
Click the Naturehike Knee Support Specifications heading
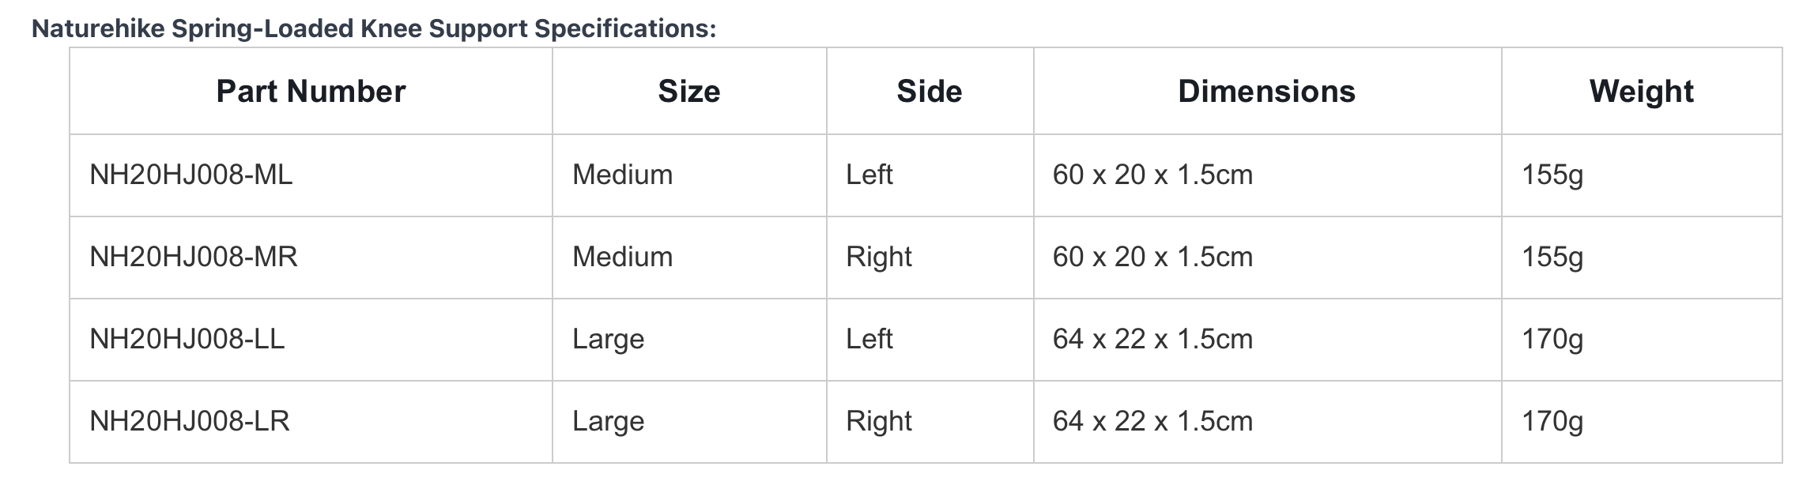[x=374, y=28]
